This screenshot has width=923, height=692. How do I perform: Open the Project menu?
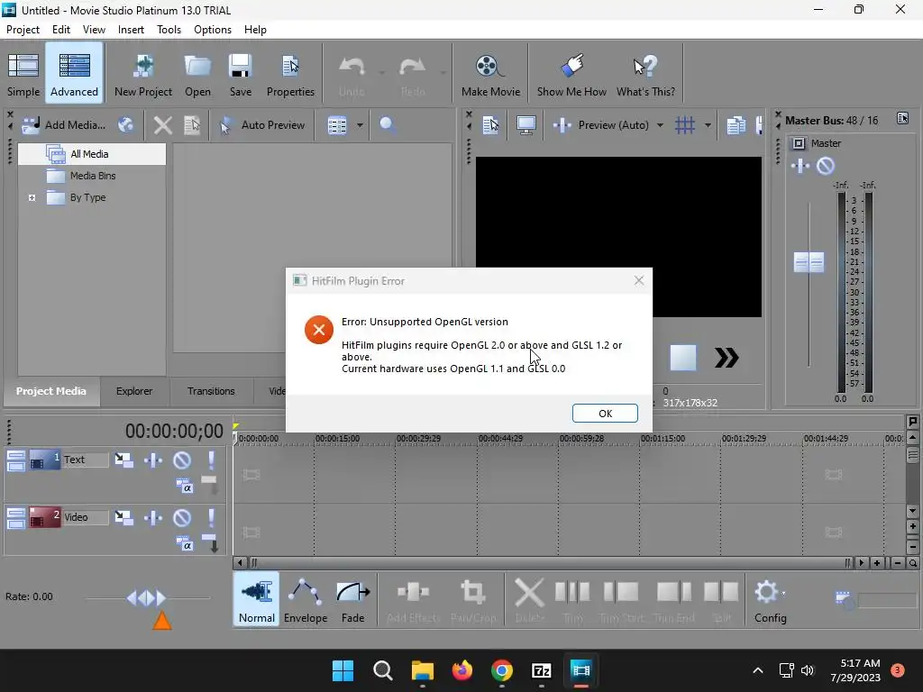(23, 30)
